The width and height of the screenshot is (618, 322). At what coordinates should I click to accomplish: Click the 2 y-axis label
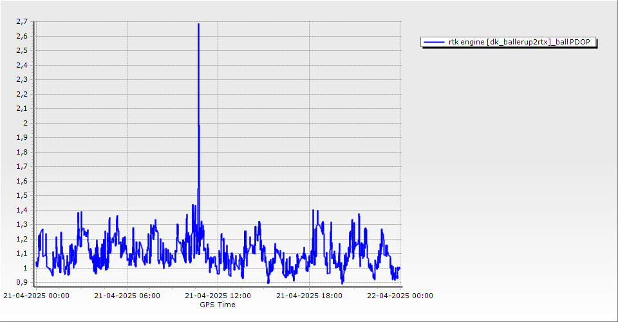pyautogui.click(x=26, y=123)
